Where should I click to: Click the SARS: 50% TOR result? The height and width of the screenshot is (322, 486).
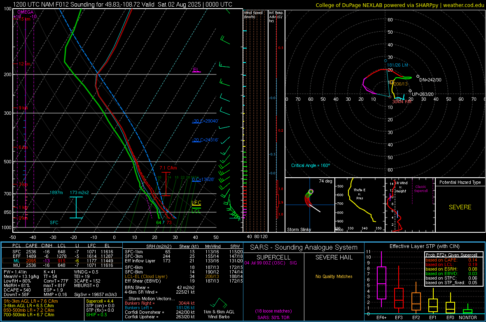pyautogui.click(x=273, y=317)
